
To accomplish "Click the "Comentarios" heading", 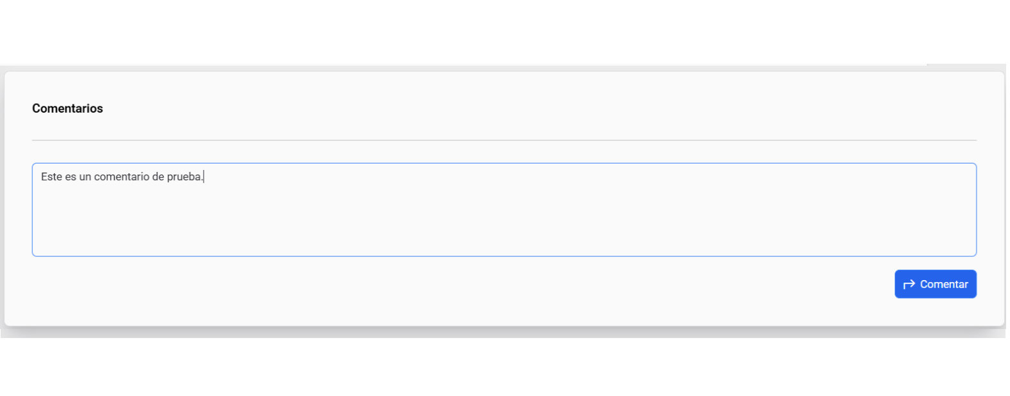I will tap(68, 108).
